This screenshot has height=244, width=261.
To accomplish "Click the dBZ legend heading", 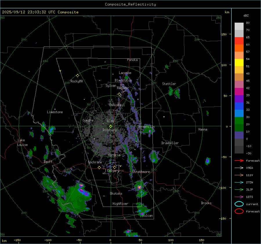I will click(x=246, y=15).
